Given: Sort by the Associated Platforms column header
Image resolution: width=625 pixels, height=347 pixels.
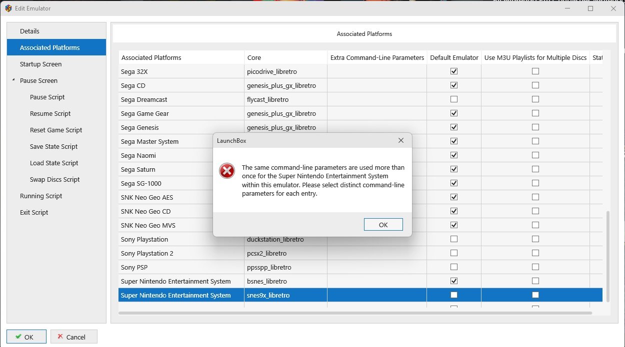Looking at the screenshot, I should (181, 57).
